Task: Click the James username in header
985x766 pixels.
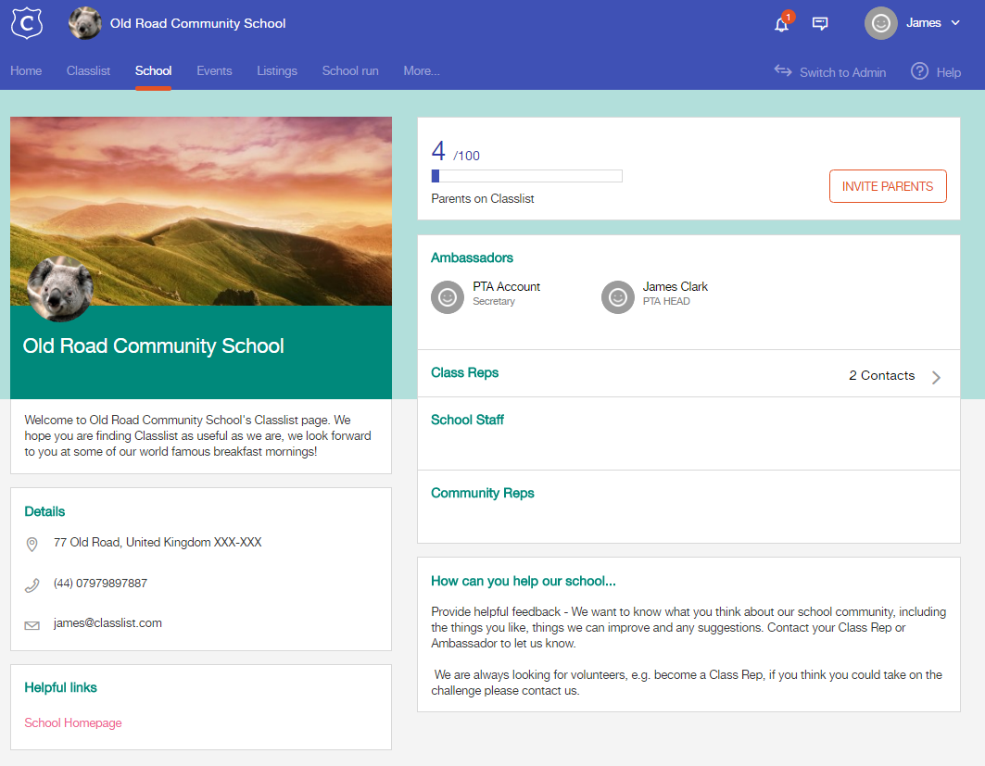Action: pyautogui.click(x=924, y=23)
